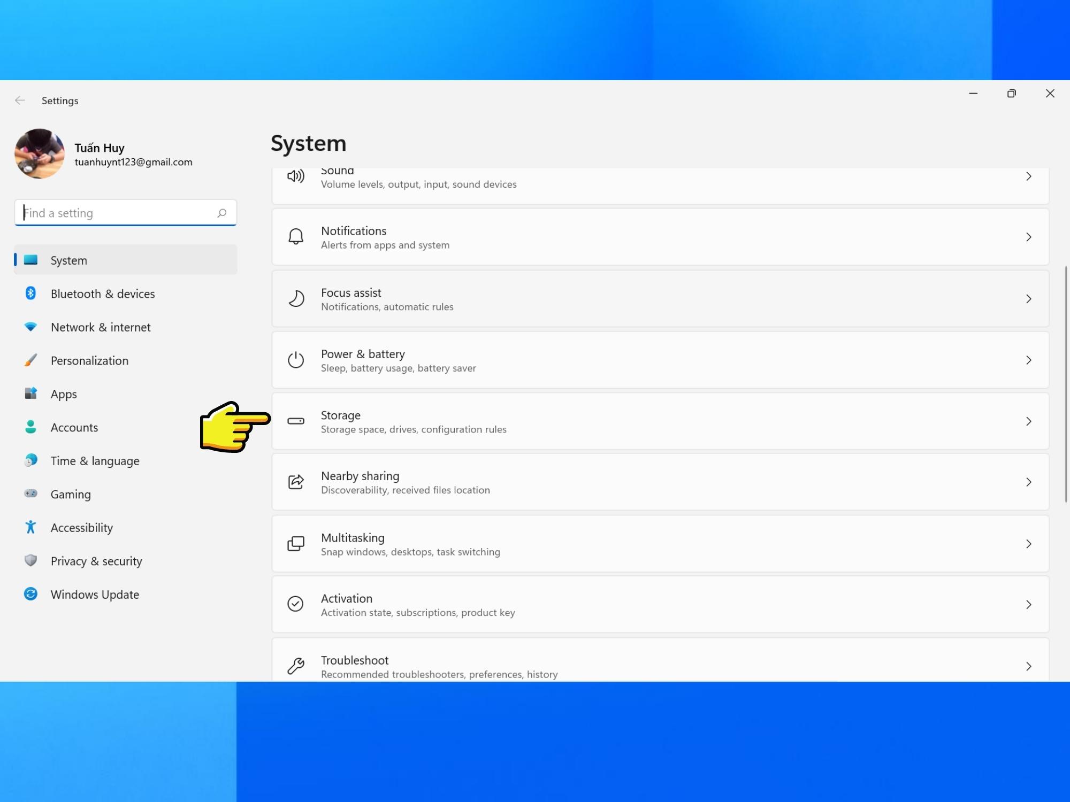
Task: Open Activation settings title
Action: 347,598
